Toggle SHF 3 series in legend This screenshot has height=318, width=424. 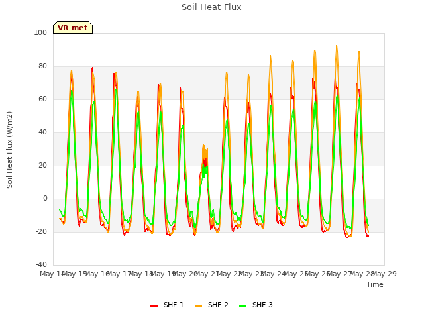[x=256, y=305]
